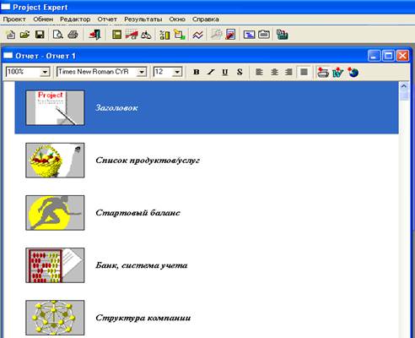Open the Справка menu

tap(206, 19)
